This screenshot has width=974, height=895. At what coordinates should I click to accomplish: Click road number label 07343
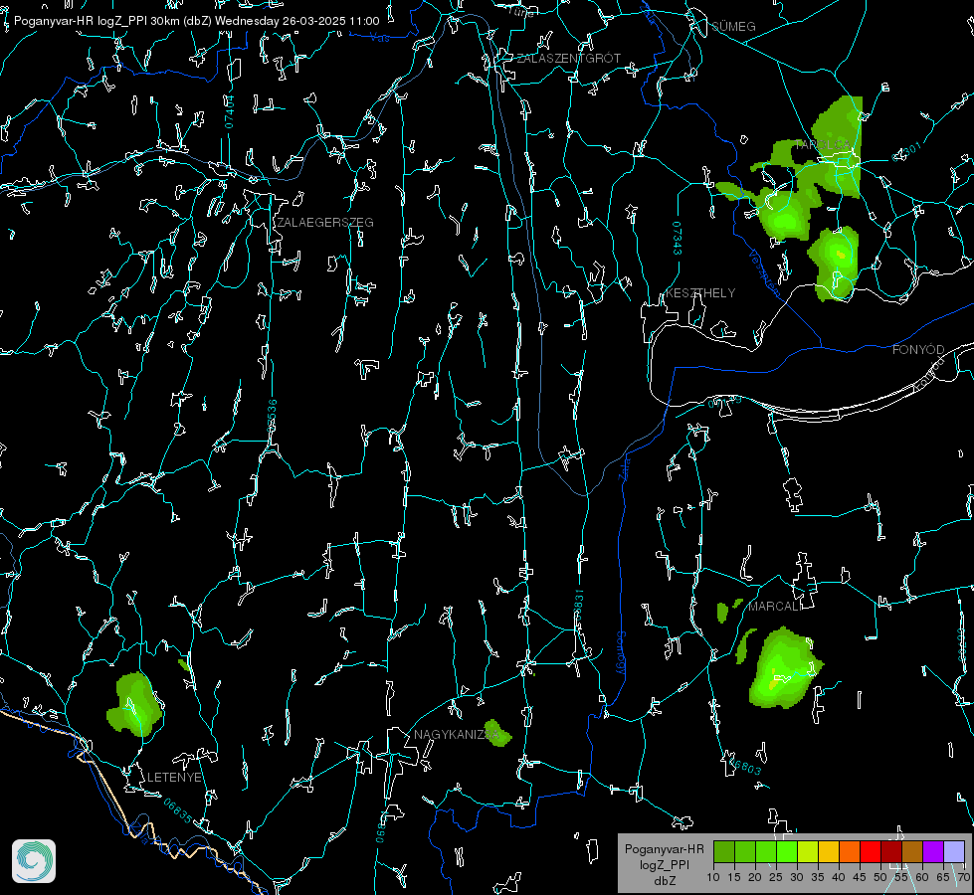click(678, 238)
